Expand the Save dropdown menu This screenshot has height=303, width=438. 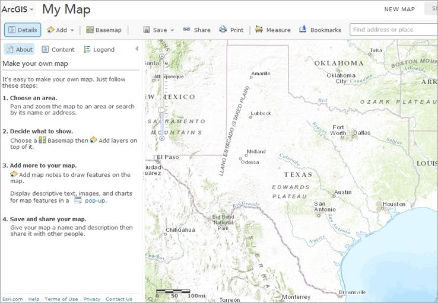pyautogui.click(x=159, y=30)
